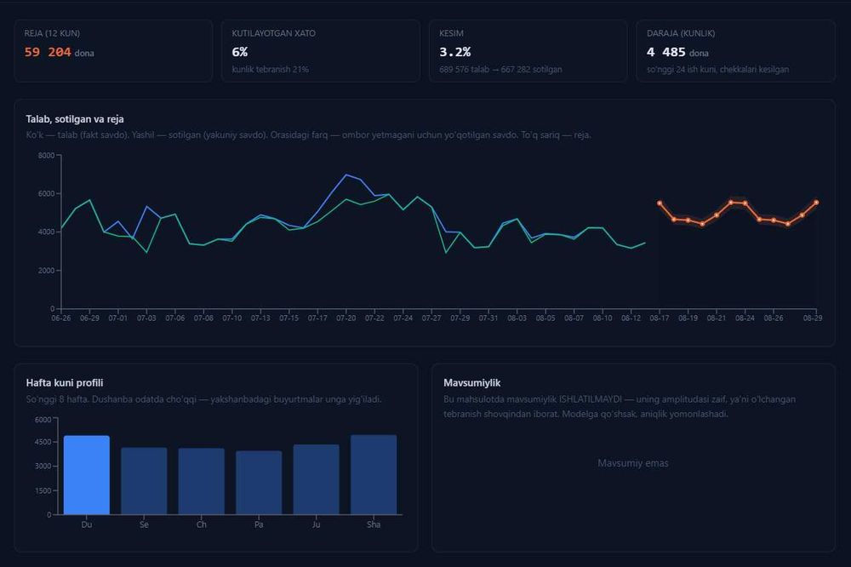Screen dimensions: 851x567
Task: Click the '8000' label on the line chart axis
Action: 46,155
